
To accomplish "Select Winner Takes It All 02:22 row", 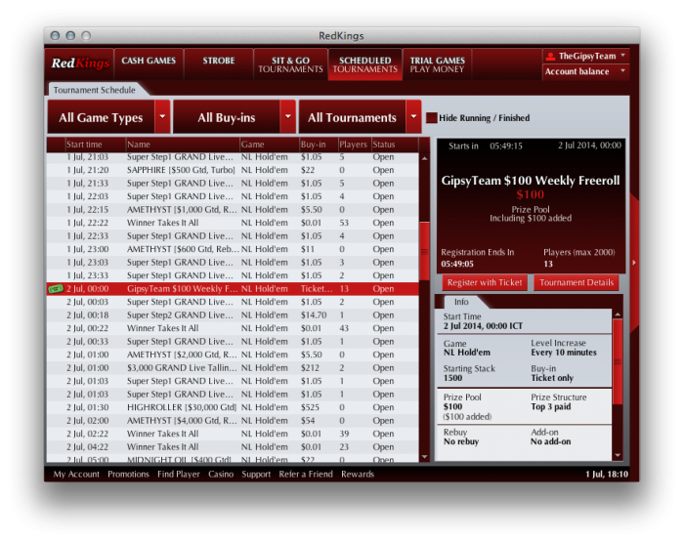I will [233, 434].
